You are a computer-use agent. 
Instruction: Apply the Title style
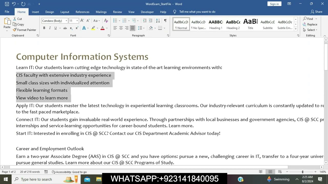[250, 24]
